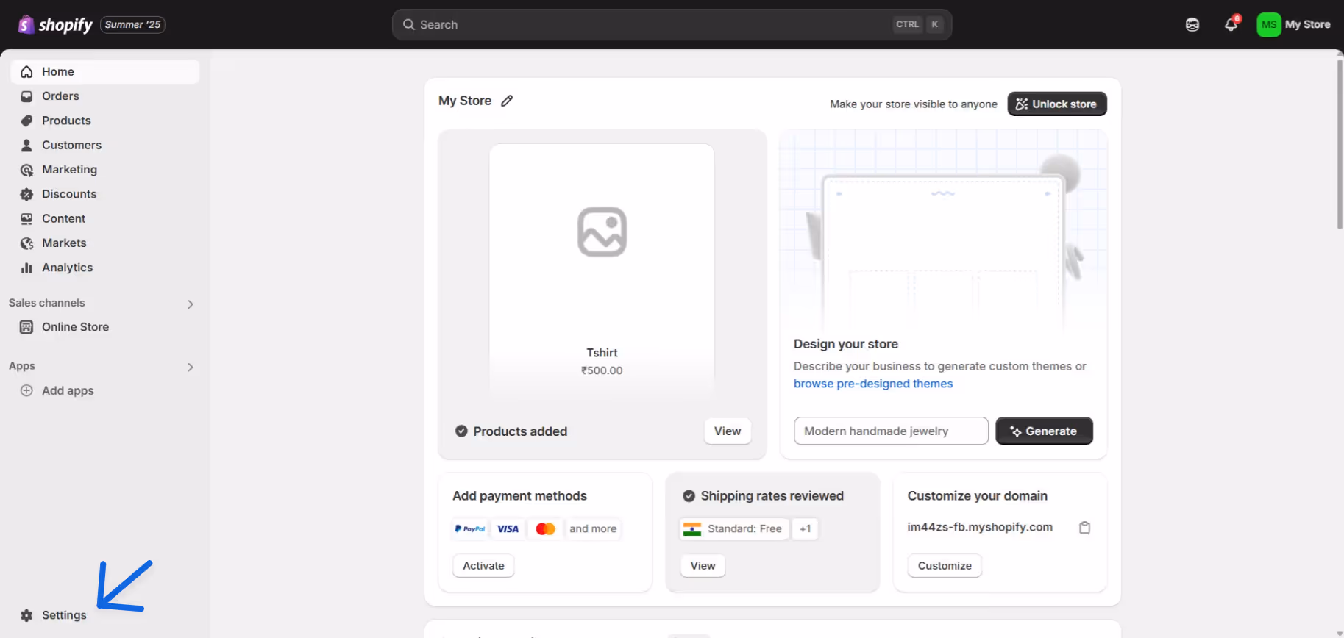Click Add apps label

[x=68, y=391]
